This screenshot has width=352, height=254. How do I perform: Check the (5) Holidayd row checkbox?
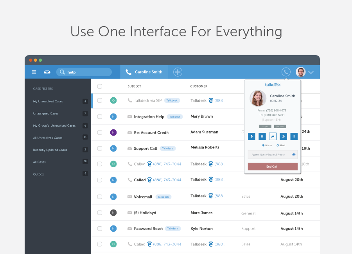[x=100, y=213]
